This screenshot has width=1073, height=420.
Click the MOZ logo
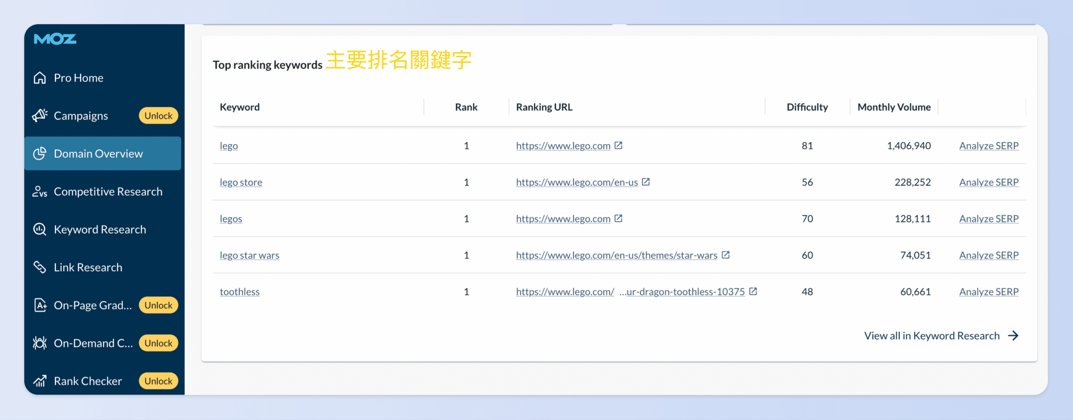[54, 38]
